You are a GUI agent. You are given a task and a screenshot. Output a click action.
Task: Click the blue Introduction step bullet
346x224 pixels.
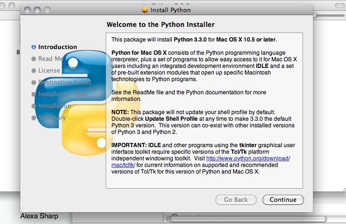pos(34,47)
